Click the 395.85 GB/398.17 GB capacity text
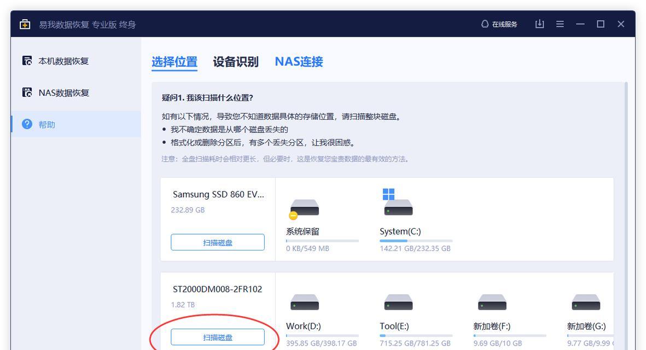Screen dimensions: 646x350 [x=321, y=343]
